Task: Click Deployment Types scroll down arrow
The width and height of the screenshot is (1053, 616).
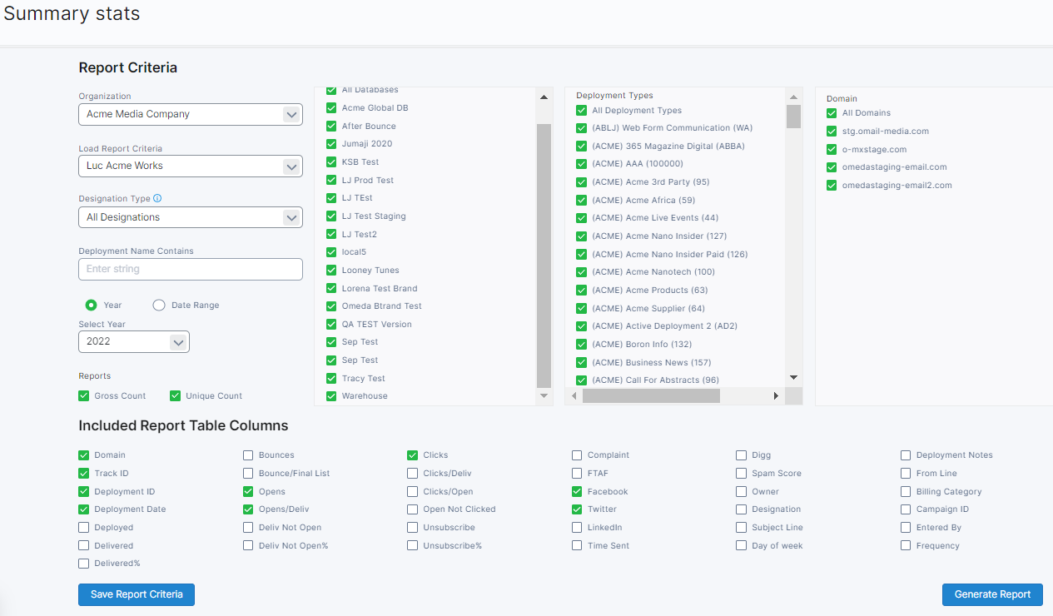Action: coord(793,377)
